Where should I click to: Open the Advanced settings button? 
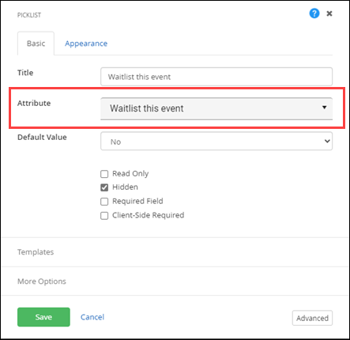click(x=312, y=318)
